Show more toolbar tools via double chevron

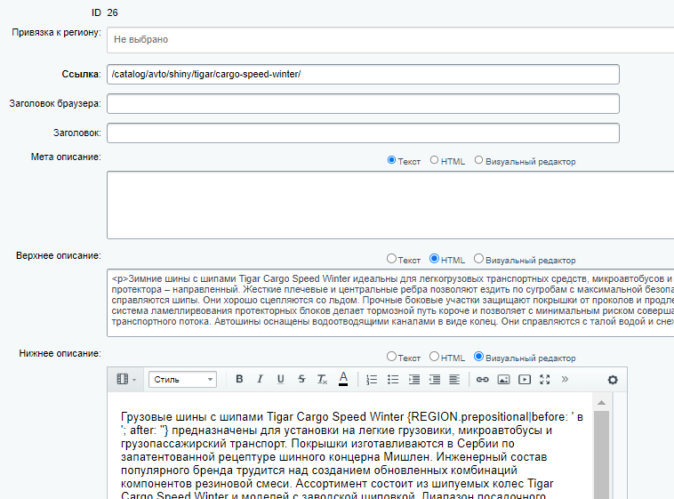point(565,379)
